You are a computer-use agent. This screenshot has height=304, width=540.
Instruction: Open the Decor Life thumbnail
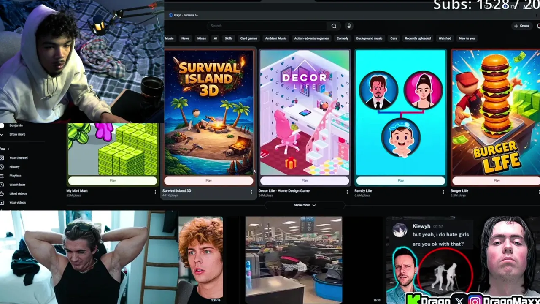point(305,112)
